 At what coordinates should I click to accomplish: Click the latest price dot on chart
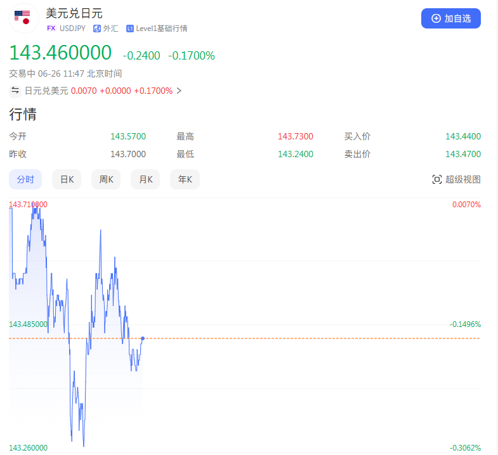point(143,338)
